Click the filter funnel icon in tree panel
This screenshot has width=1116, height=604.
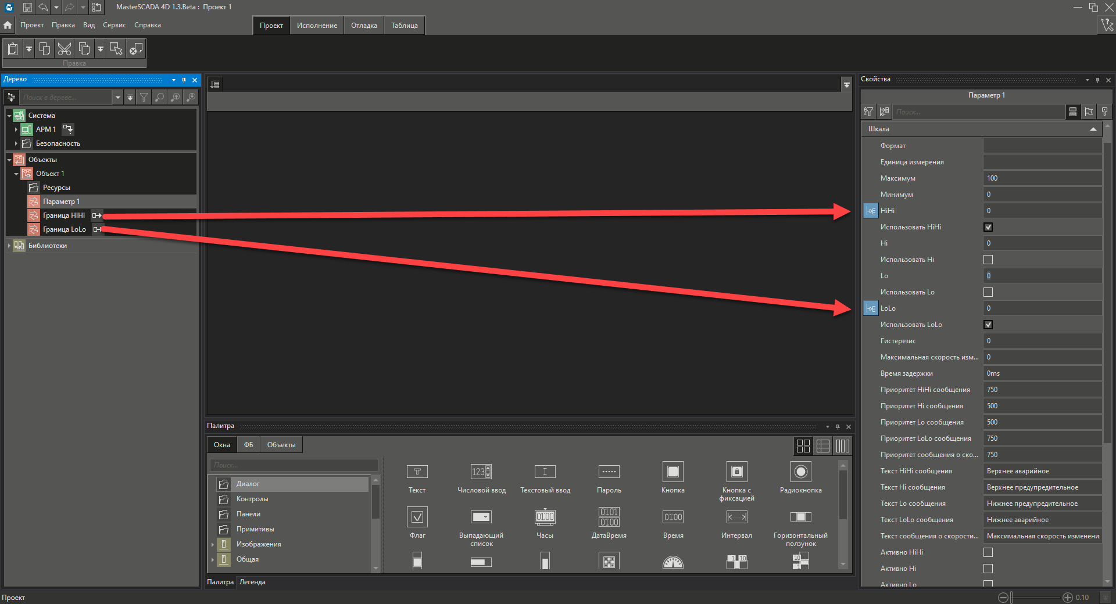[144, 98]
